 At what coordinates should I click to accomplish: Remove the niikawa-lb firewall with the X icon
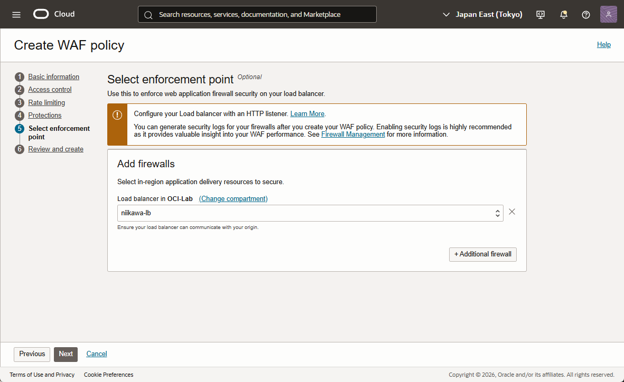[511, 212]
